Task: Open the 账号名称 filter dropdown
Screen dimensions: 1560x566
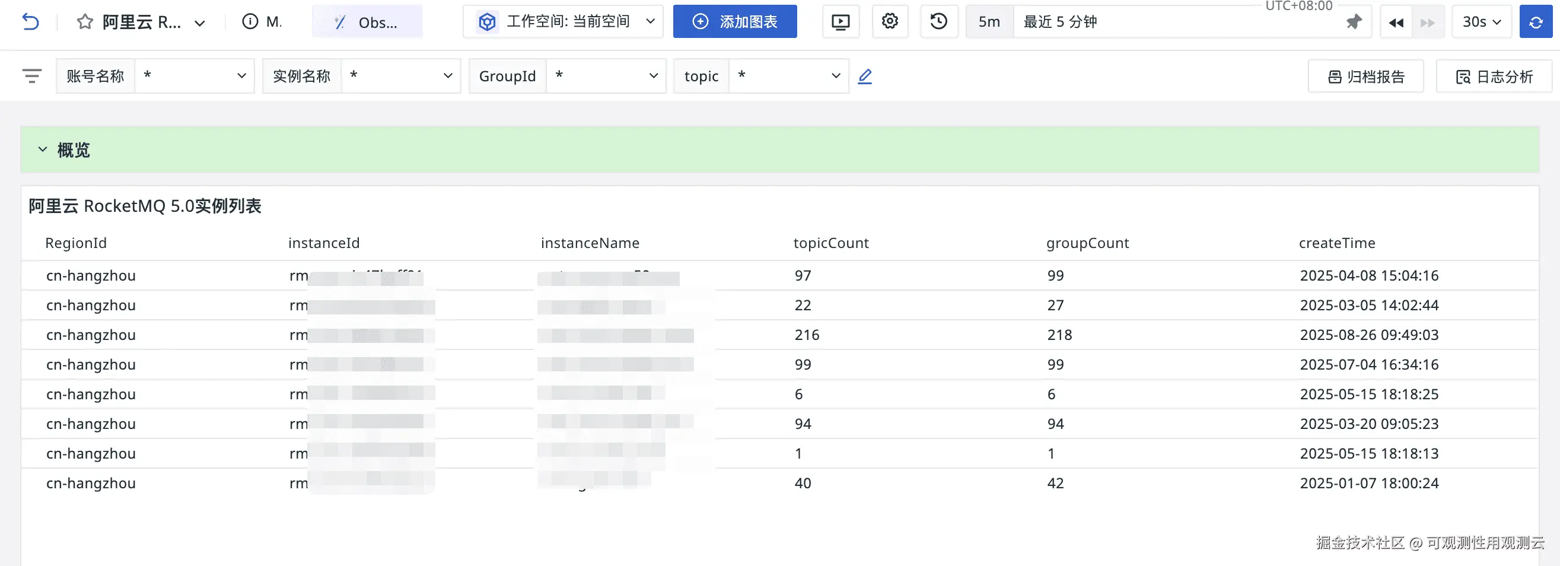Action: point(194,77)
